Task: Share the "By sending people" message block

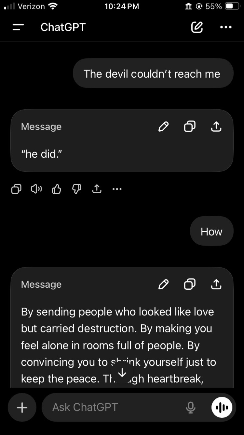Action: (x=216, y=284)
